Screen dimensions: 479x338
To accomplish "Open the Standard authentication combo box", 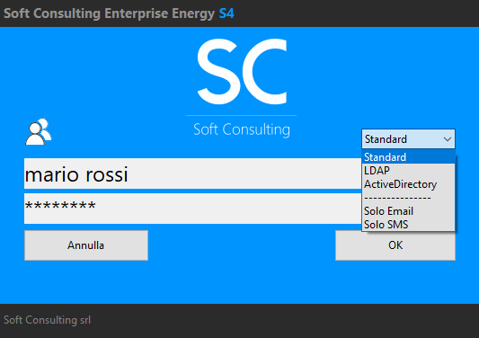I will click(x=408, y=139).
